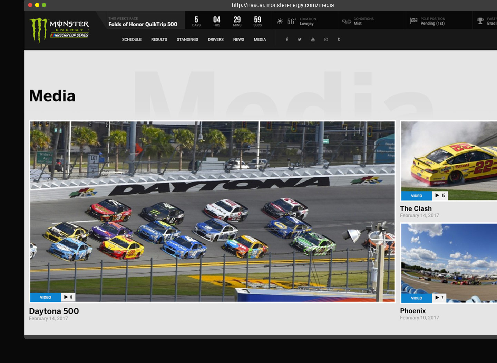
Task: Click the conditions cloud icon
Action: (x=347, y=21)
